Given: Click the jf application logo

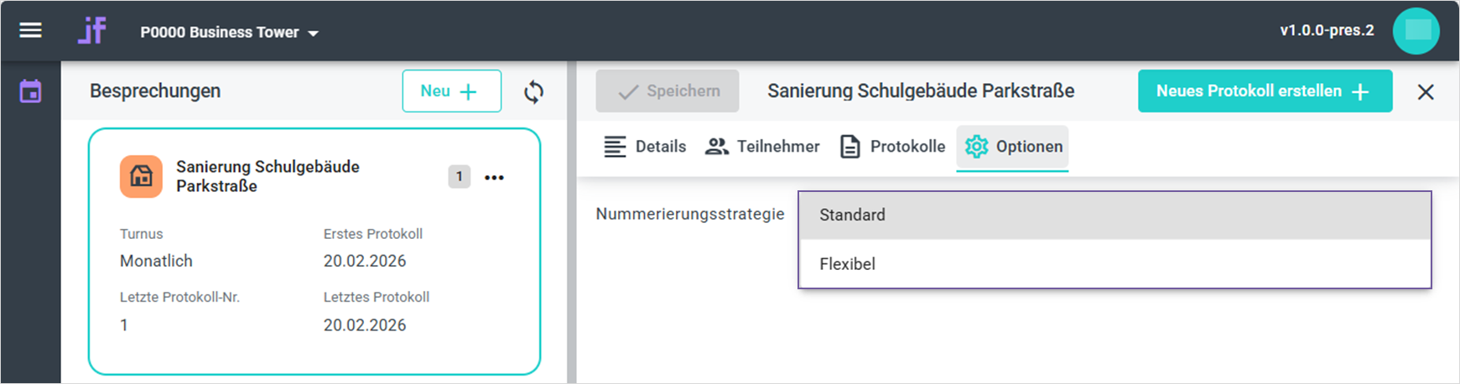Looking at the screenshot, I should [x=92, y=31].
